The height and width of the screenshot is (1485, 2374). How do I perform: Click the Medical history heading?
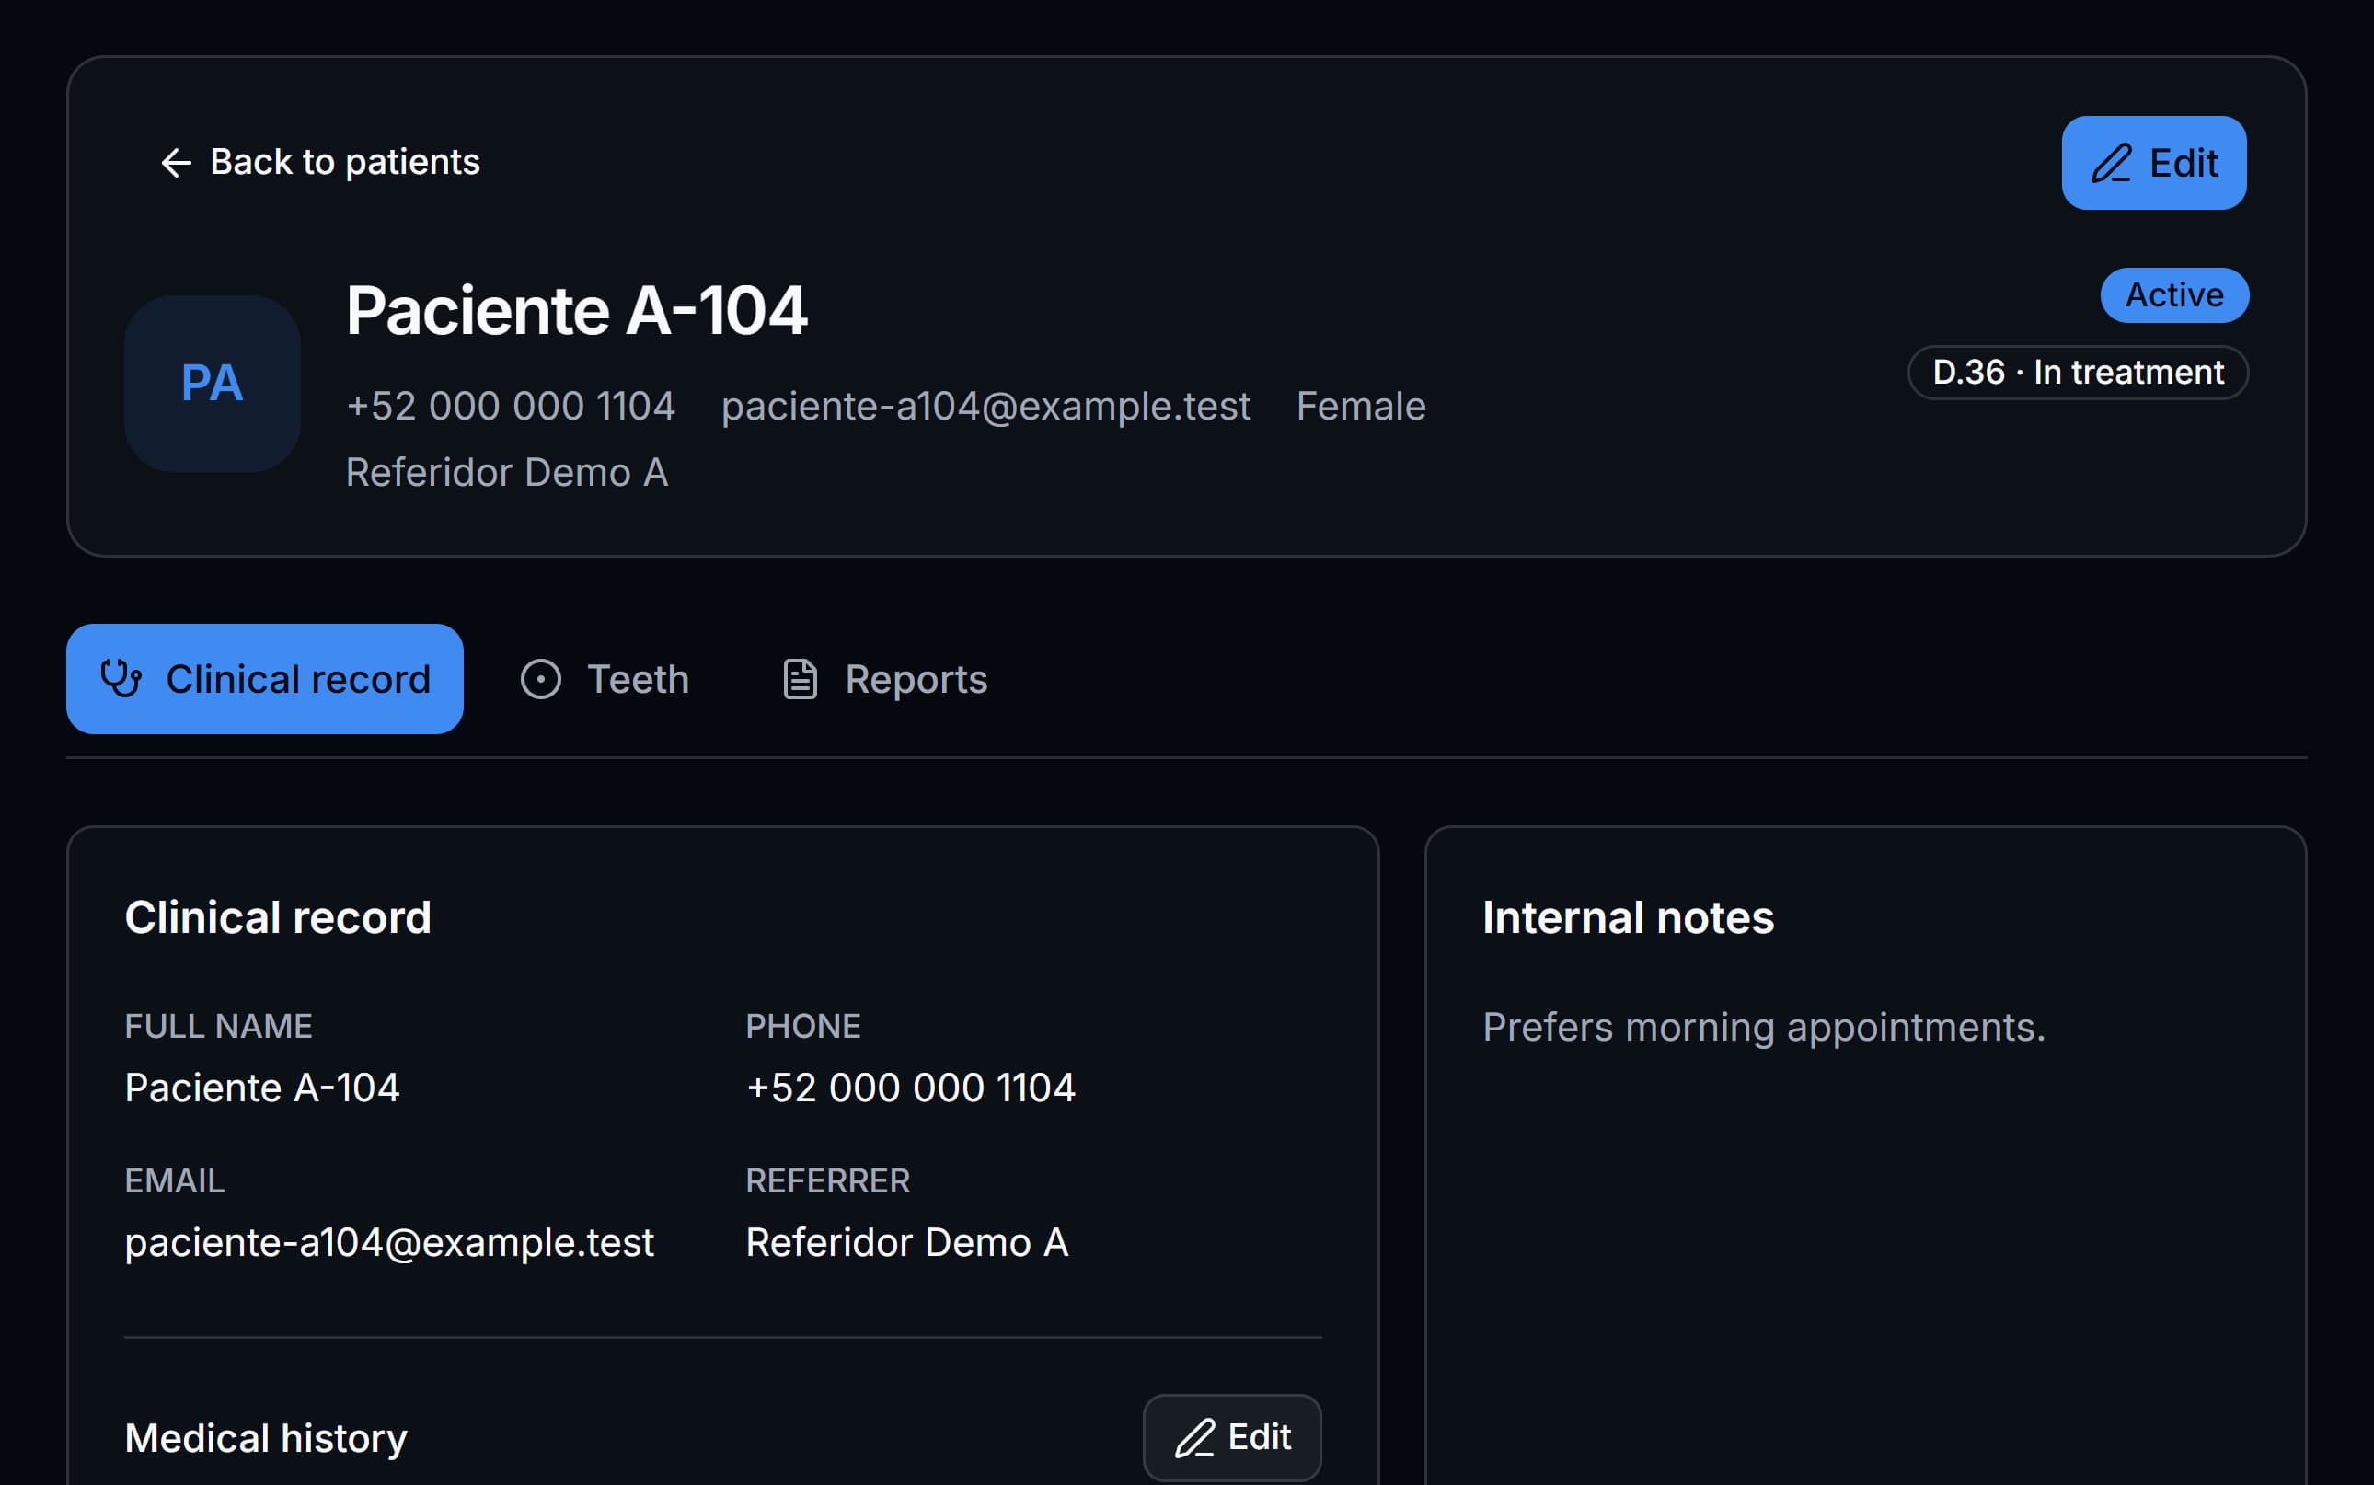[x=265, y=1438]
